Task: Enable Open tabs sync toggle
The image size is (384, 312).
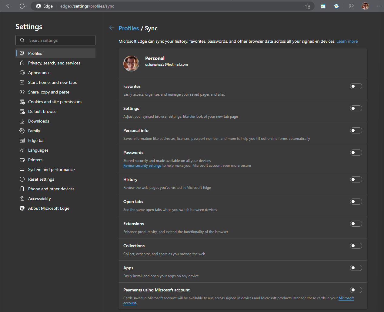Action: pos(356,202)
